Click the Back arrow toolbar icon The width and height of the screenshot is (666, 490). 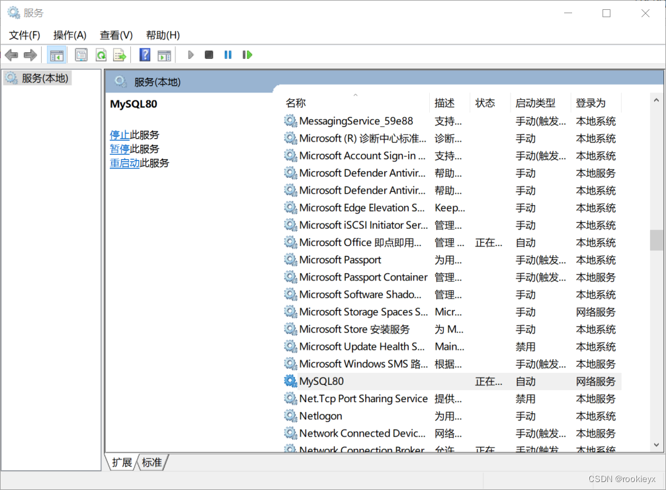(11, 55)
